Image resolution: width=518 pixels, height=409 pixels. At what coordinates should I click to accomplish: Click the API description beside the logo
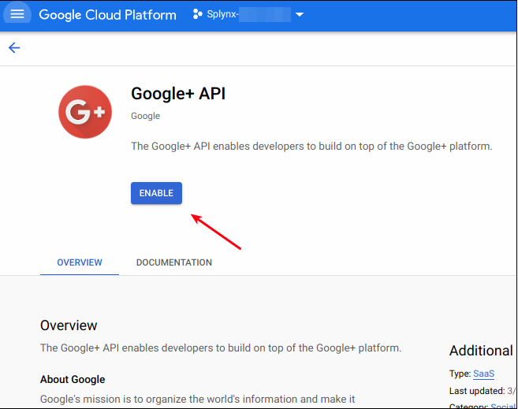(311, 147)
